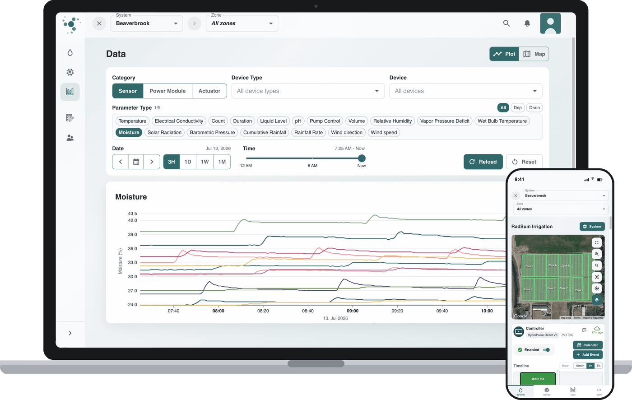Toggle the Enabled switch on phone
The width and height of the screenshot is (632, 400).
[x=546, y=350]
